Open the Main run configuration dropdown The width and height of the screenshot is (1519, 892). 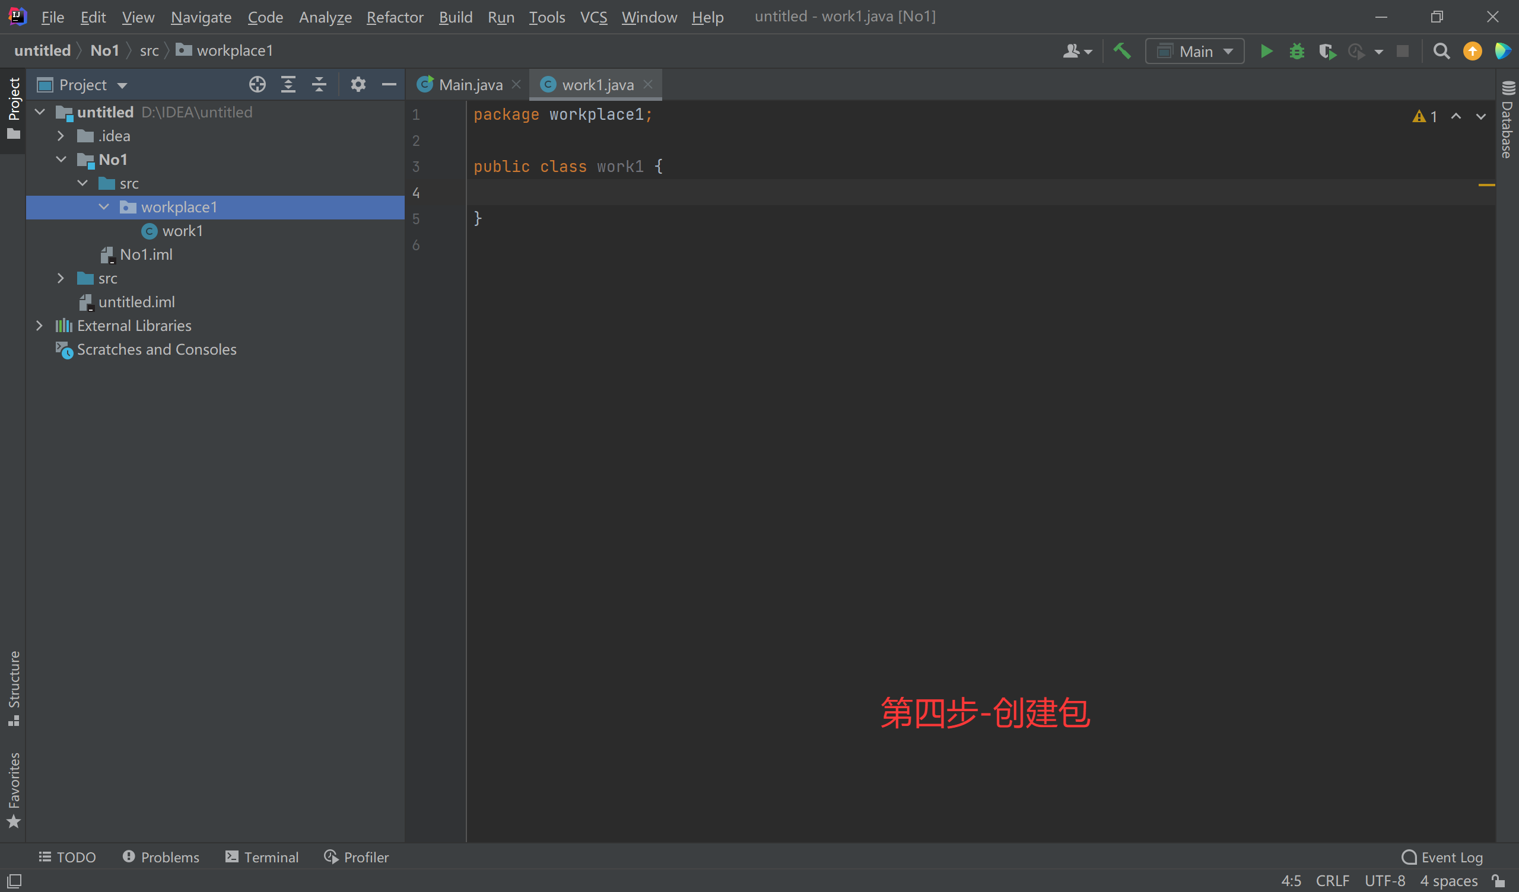point(1194,52)
